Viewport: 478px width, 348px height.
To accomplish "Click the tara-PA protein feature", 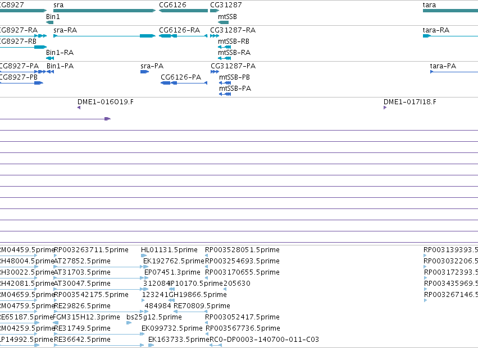I will coord(454,72).
